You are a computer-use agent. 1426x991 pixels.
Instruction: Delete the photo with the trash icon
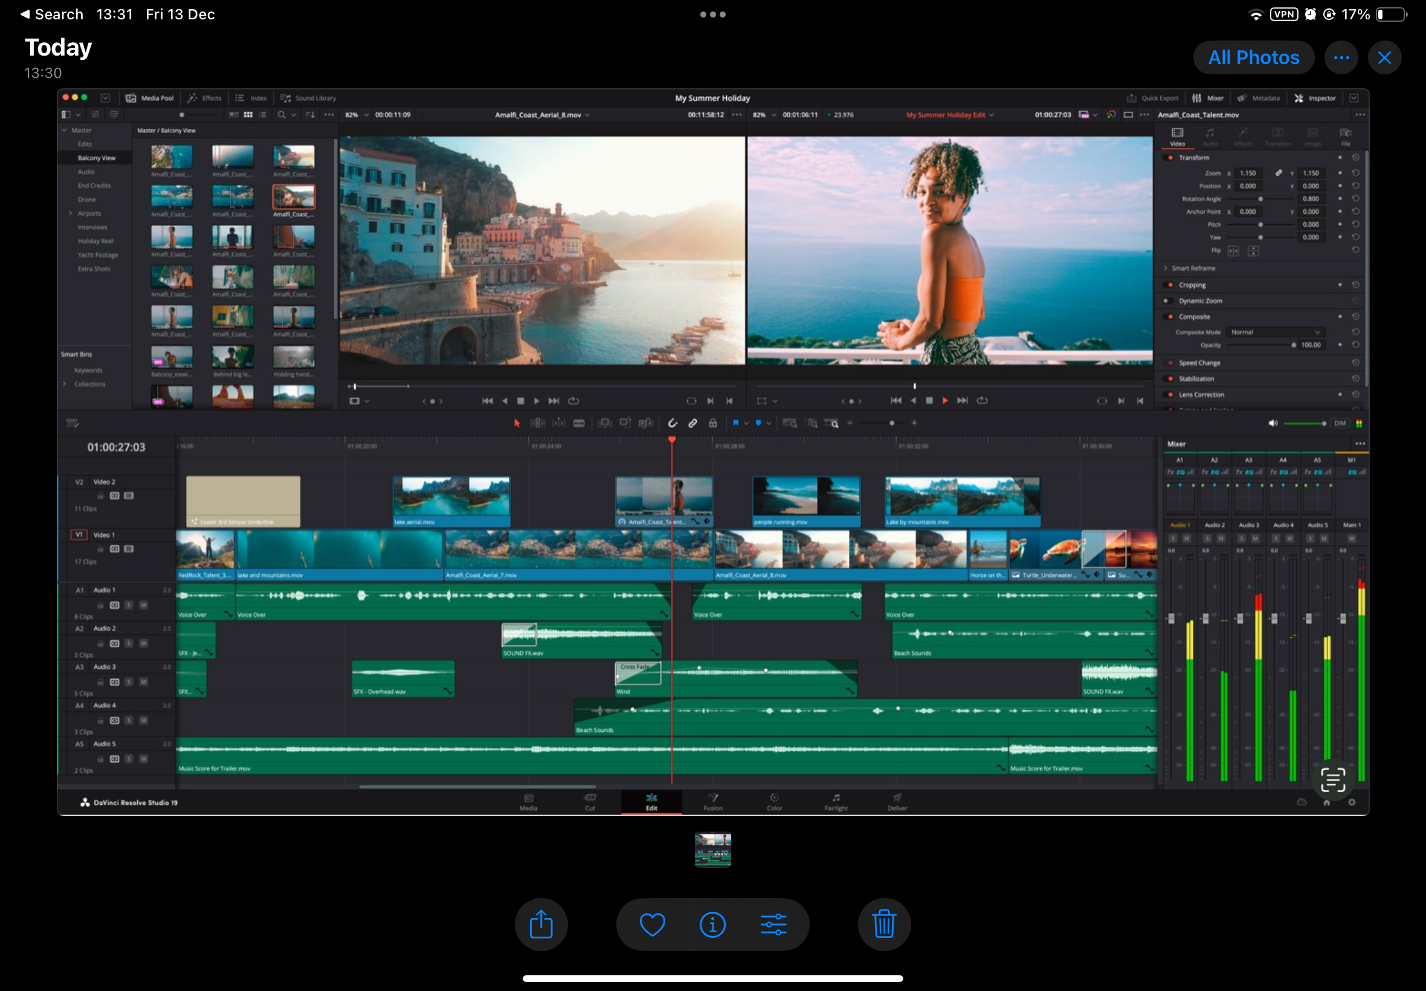tap(883, 925)
